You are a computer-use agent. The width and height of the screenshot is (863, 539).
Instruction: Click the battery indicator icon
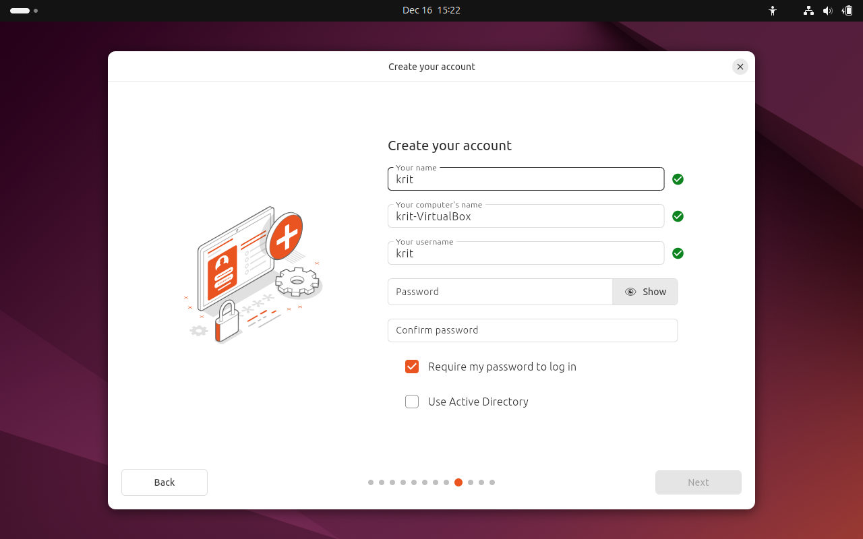click(x=847, y=11)
